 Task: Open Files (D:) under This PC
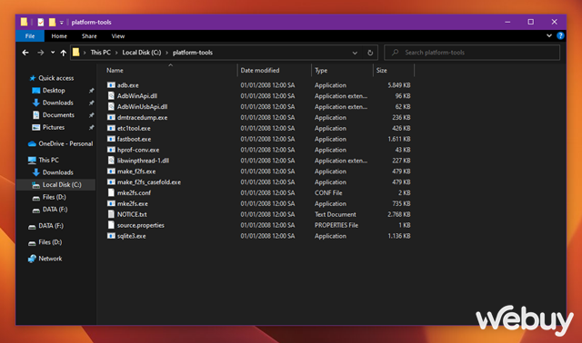point(54,197)
